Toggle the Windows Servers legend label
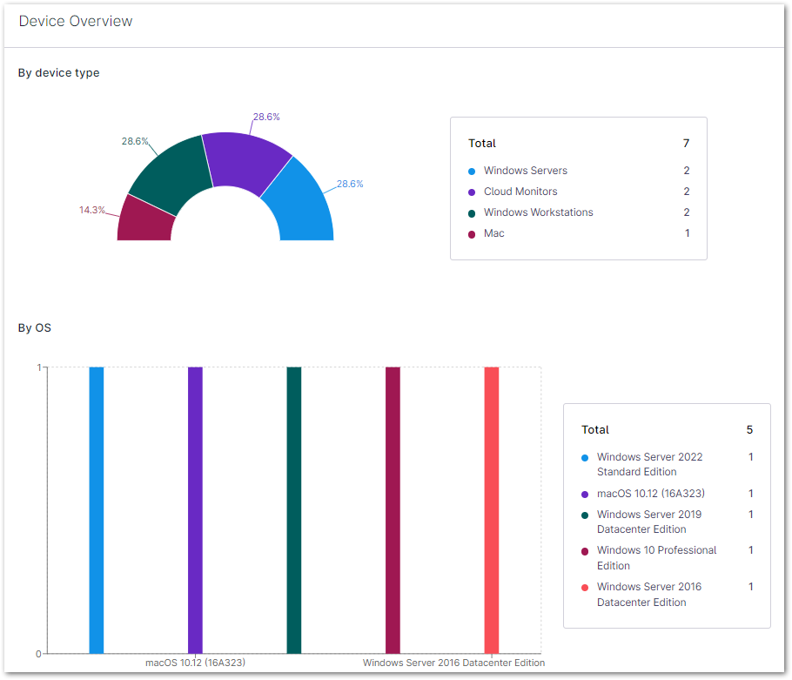The height and width of the screenshot is (680, 792). [526, 171]
